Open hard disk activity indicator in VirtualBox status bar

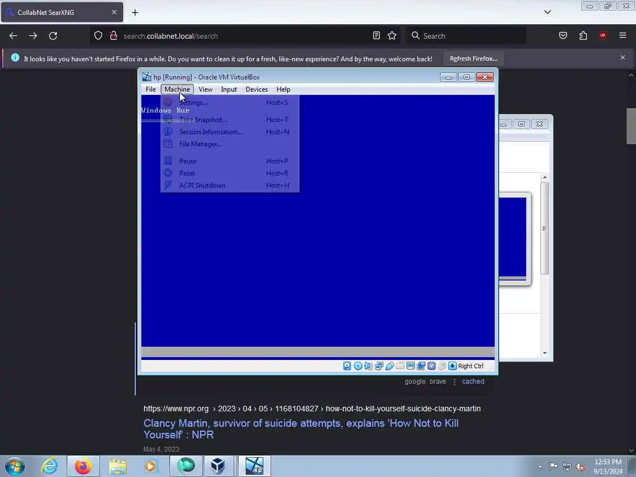click(x=347, y=366)
